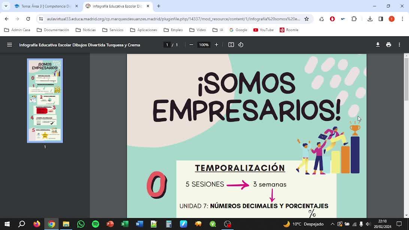The width and height of the screenshot is (409, 230).
Task: Show hidden system tray icons
Action: point(332,224)
